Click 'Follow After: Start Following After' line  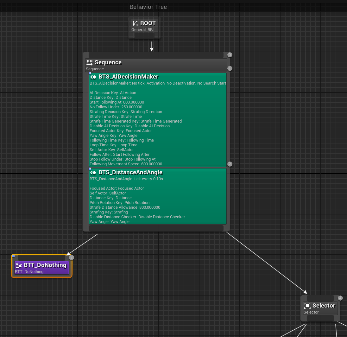[x=119, y=155]
